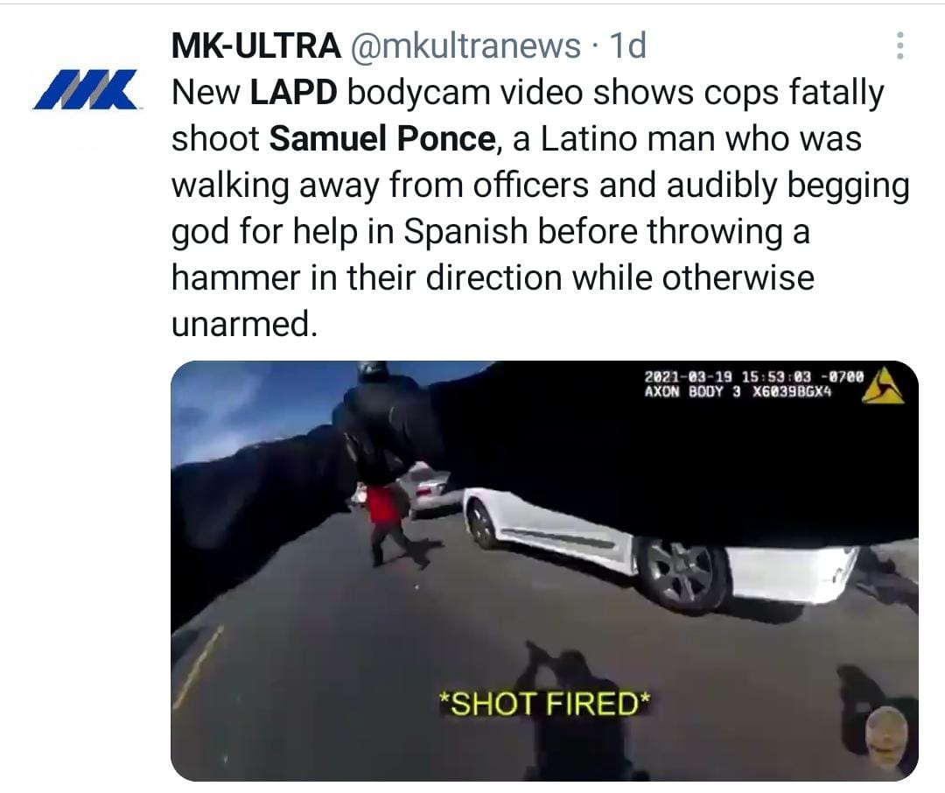Click the *SHOT FIRED* yellow caption
Image resolution: width=945 pixels, height=793 pixels.
point(544,704)
